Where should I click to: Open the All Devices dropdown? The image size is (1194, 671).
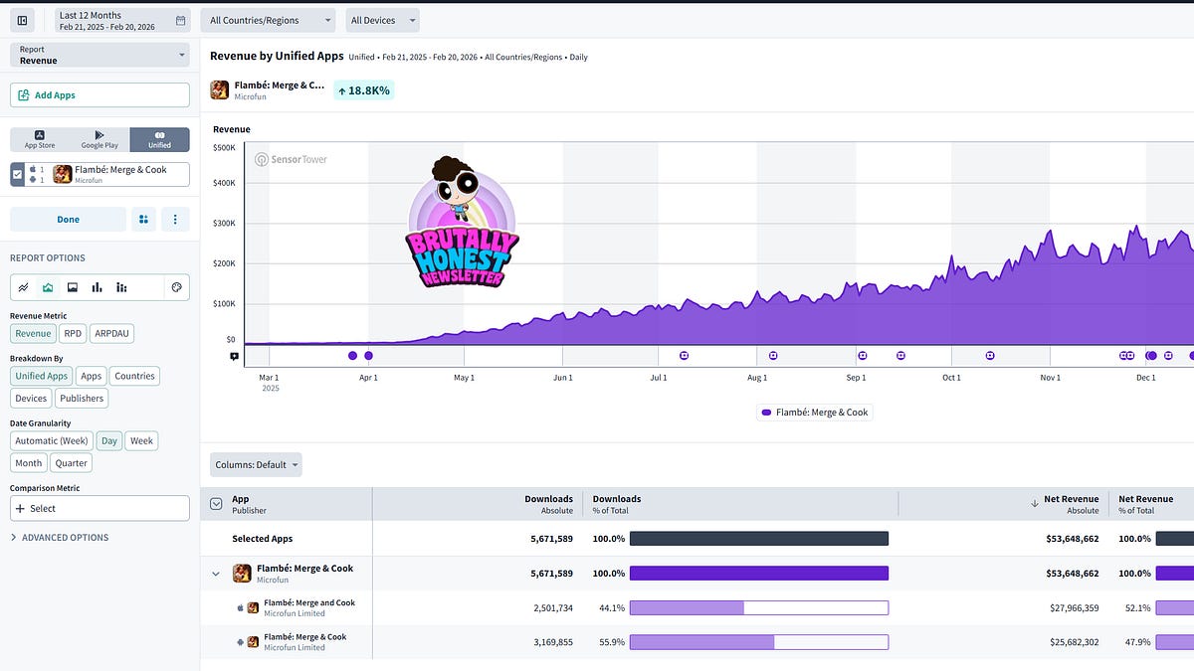383,20
